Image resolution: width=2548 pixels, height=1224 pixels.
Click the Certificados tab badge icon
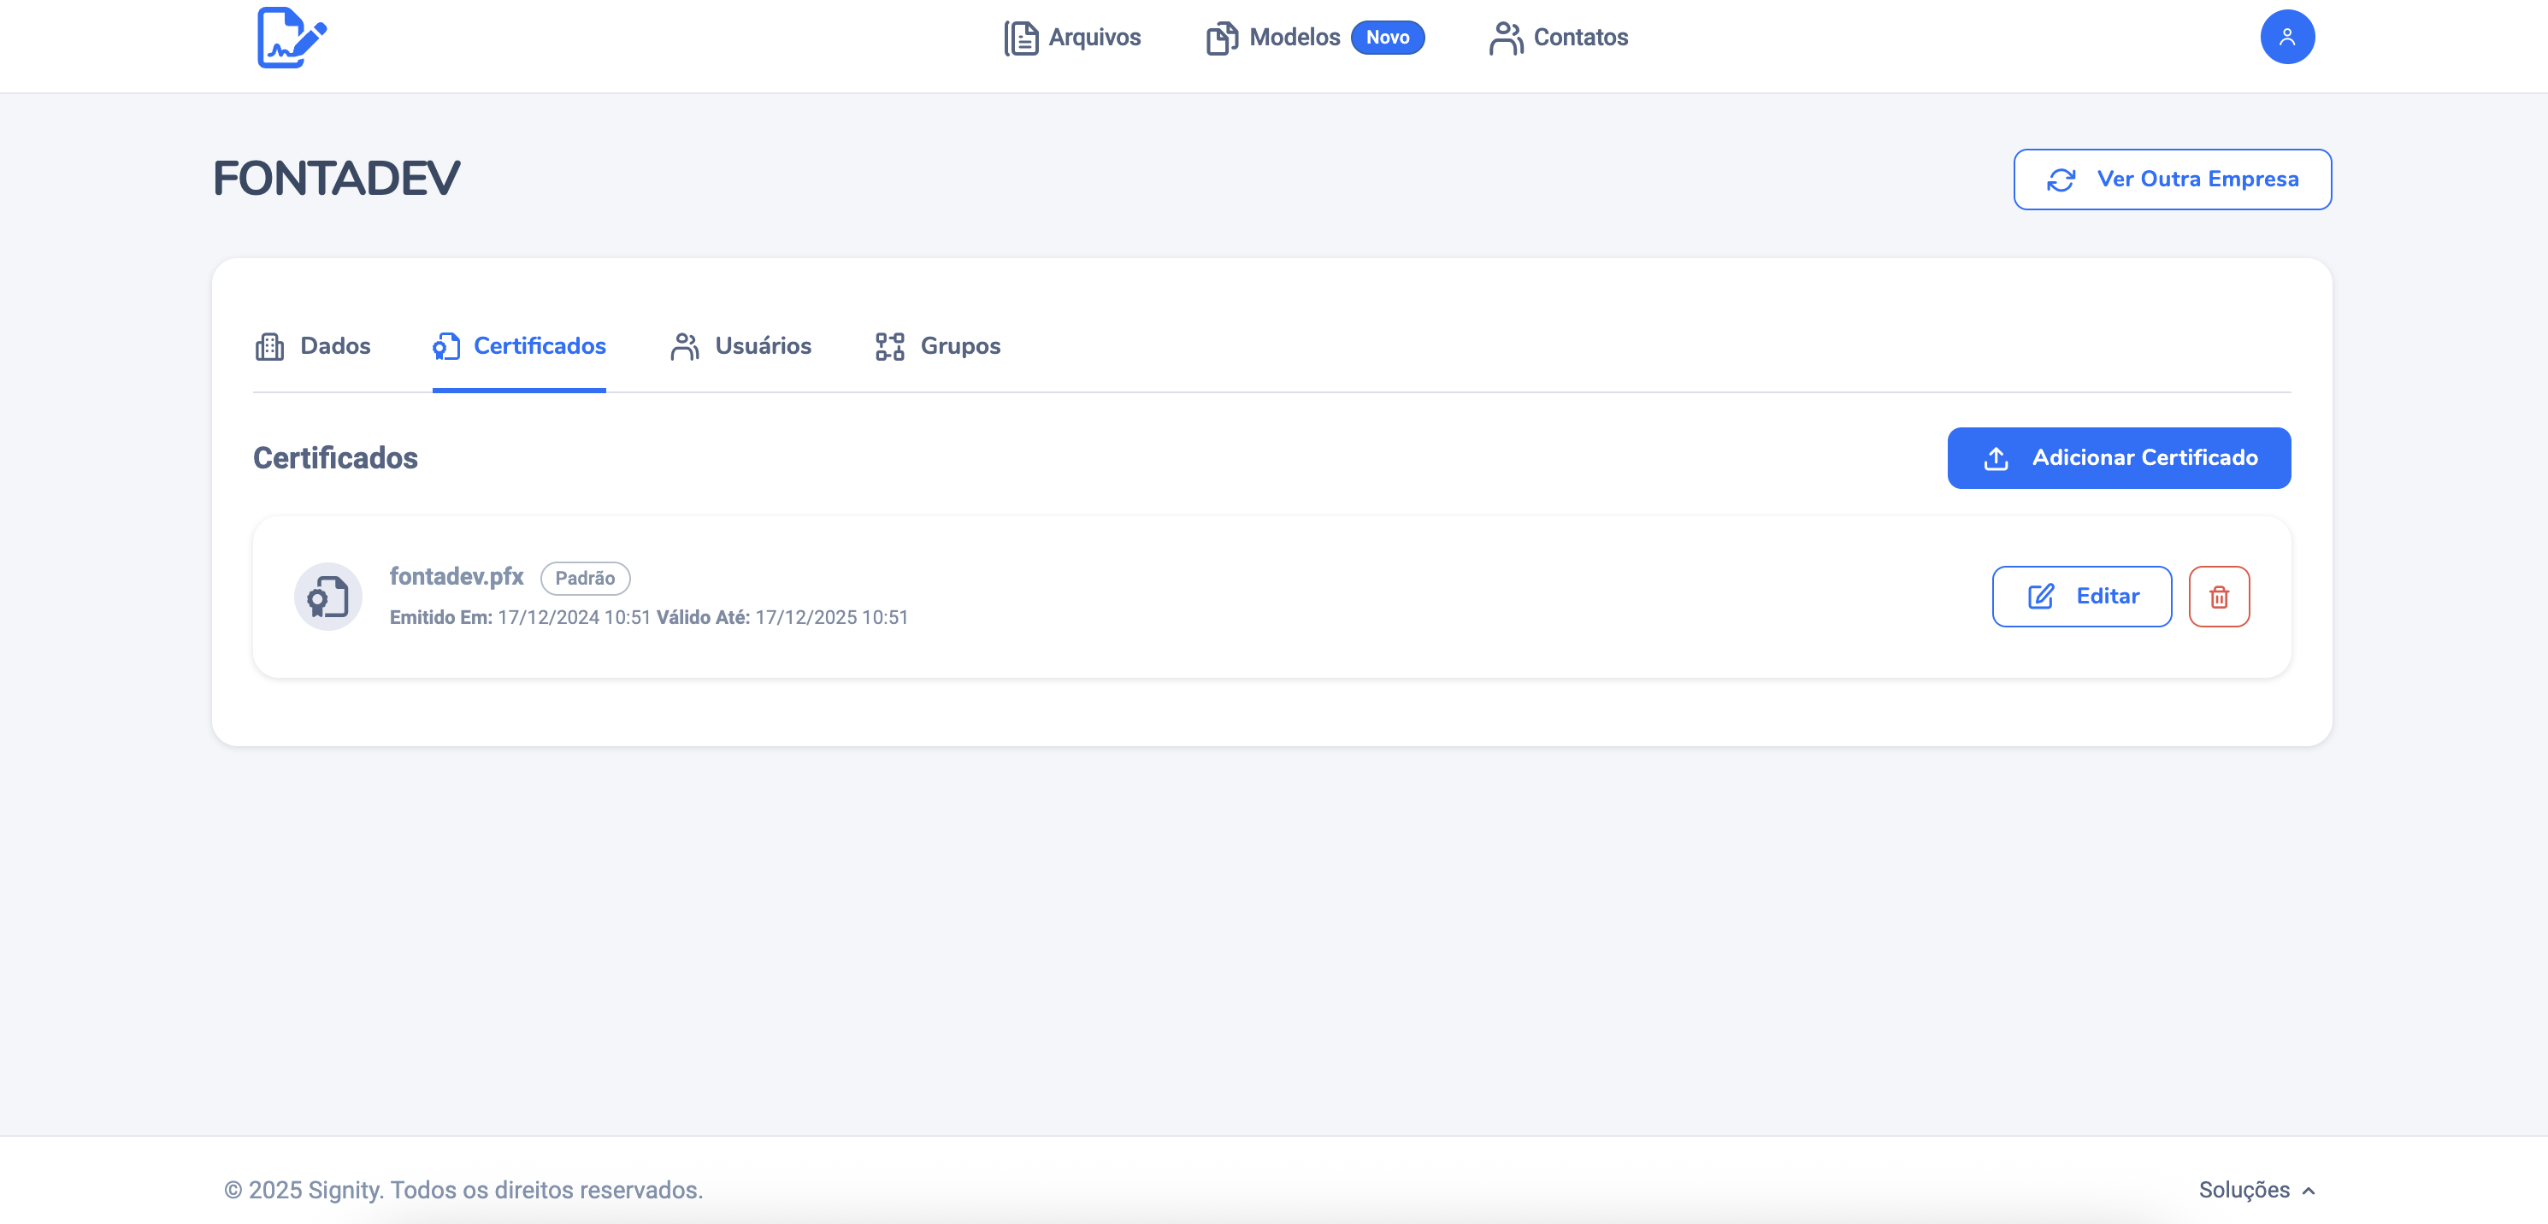[x=446, y=346]
